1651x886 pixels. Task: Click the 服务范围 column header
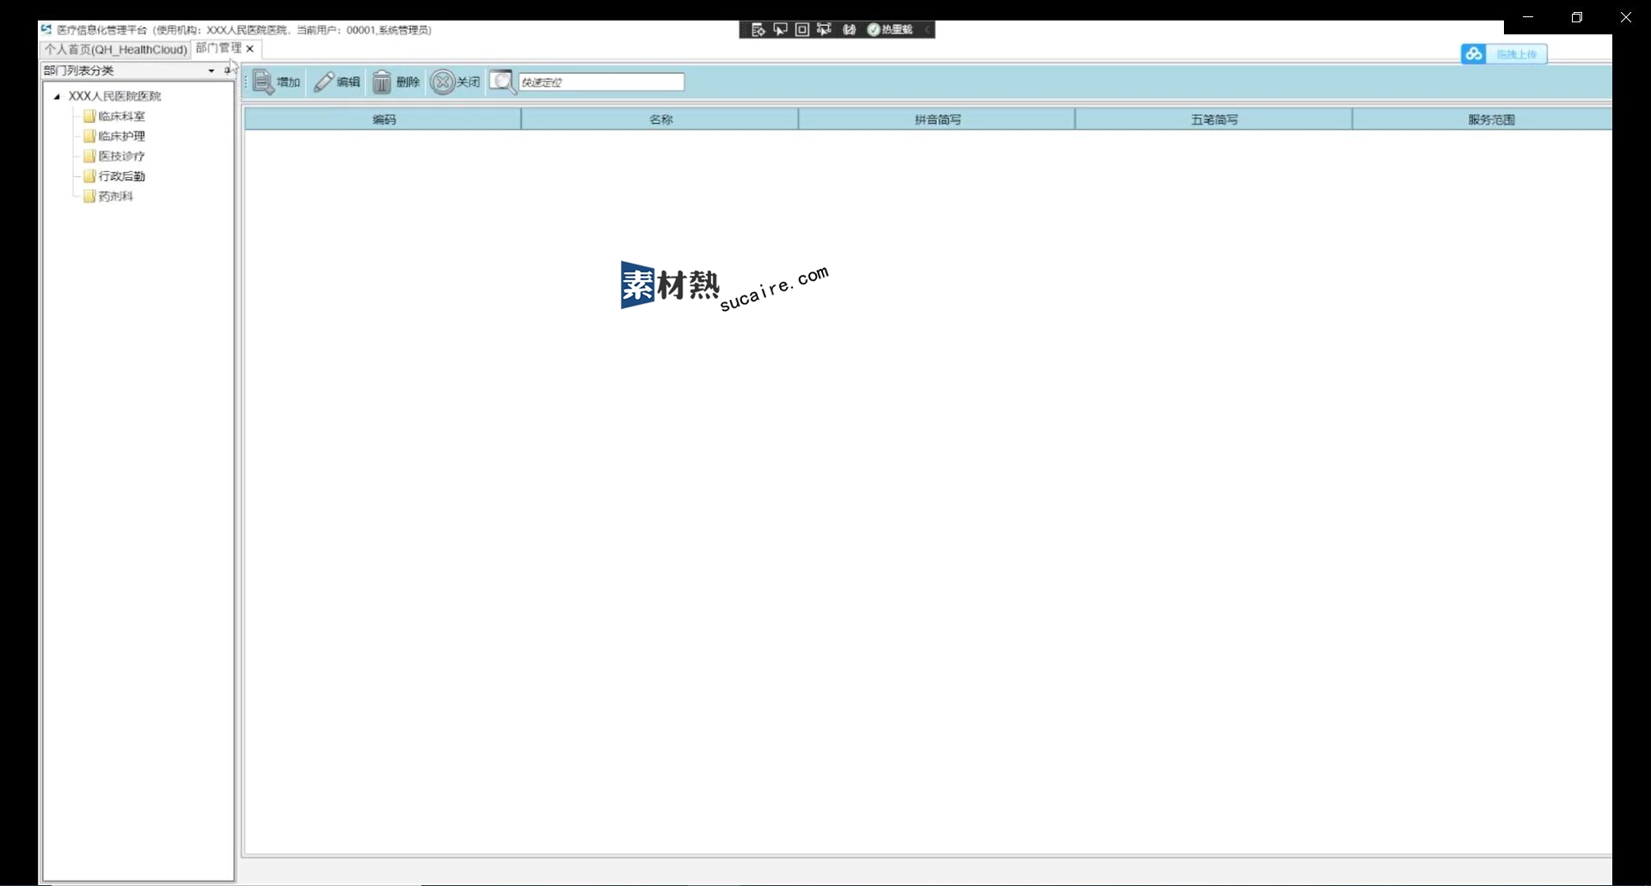point(1490,119)
